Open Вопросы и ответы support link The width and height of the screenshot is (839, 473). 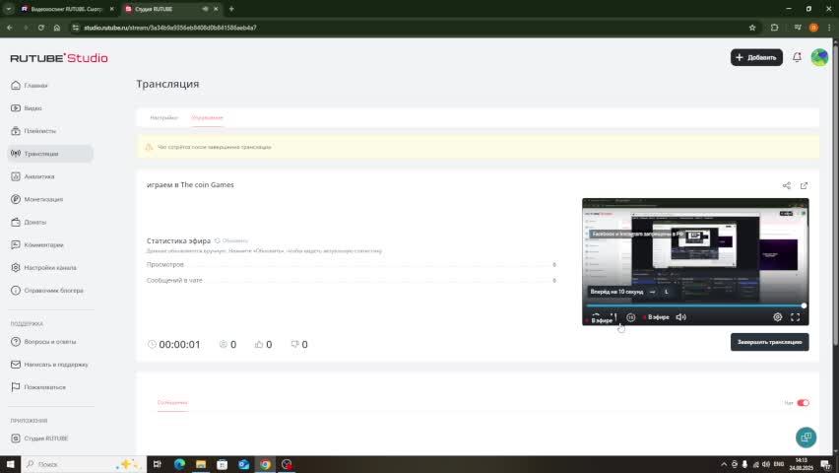tap(43, 342)
